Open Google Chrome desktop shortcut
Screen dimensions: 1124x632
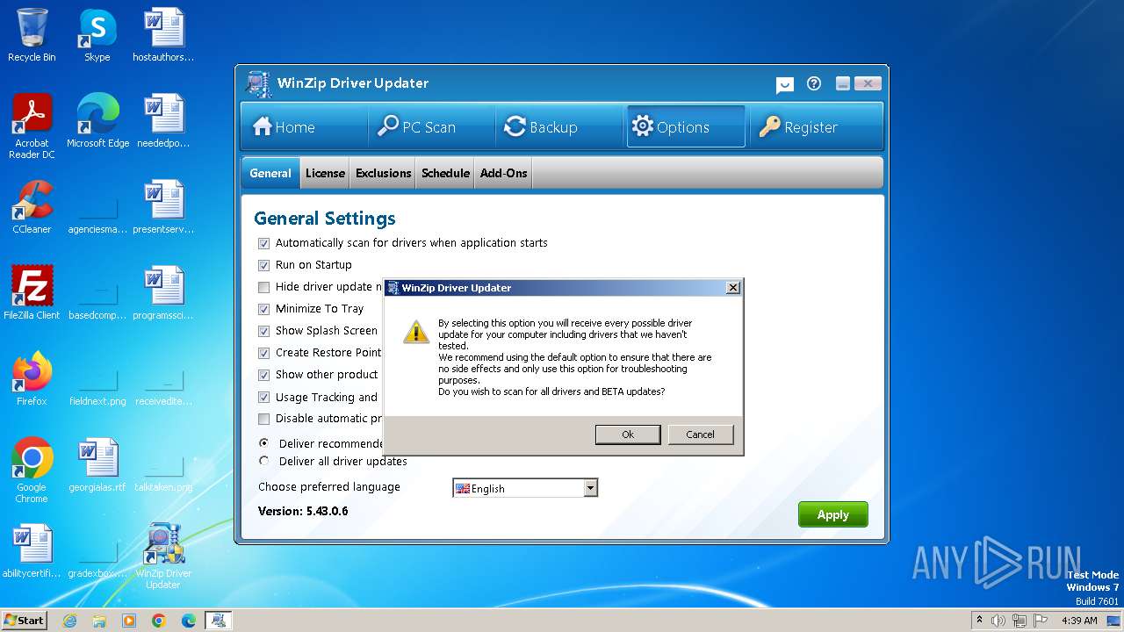[x=32, y=470]
